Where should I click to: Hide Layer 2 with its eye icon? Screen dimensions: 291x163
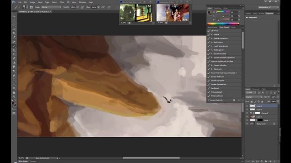click(x=247, y=117)
